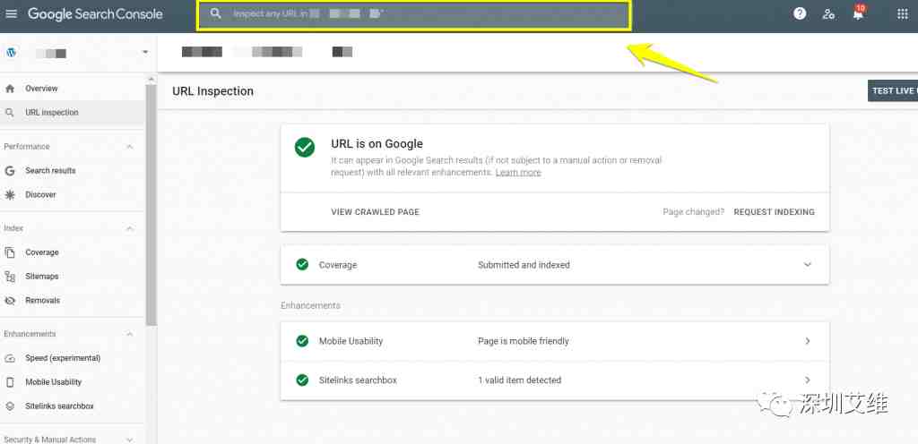Click the Sitemaps tree icon
The width and height of the screenshot is (918, 444).
click(x=9, y=277)
